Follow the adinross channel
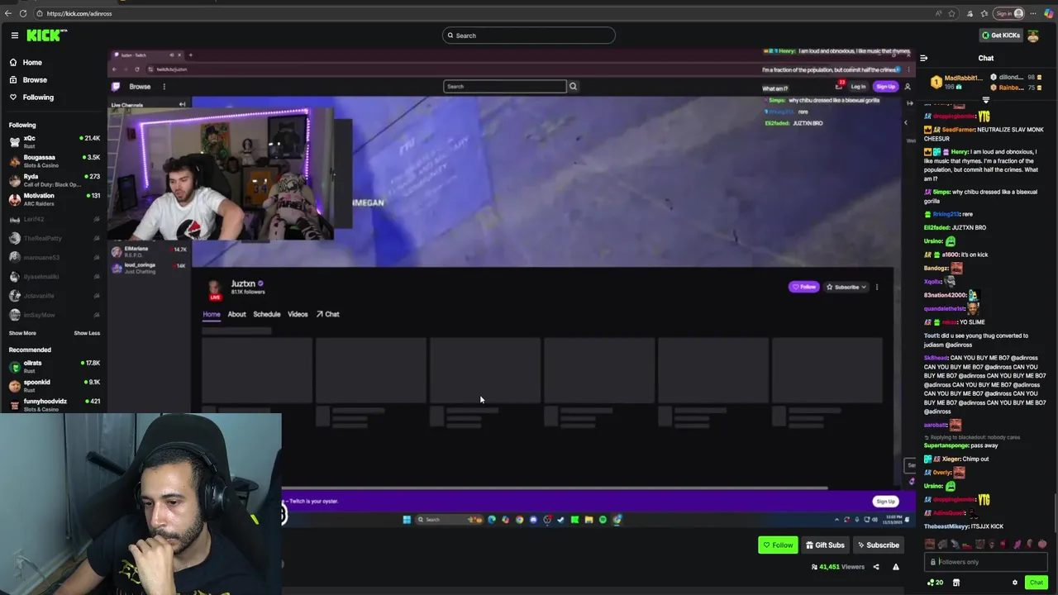This screenshot has width=1058, height=595. (778, 545)
